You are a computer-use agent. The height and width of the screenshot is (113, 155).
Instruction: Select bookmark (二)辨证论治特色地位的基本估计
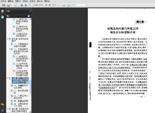[x=22, y=29]
